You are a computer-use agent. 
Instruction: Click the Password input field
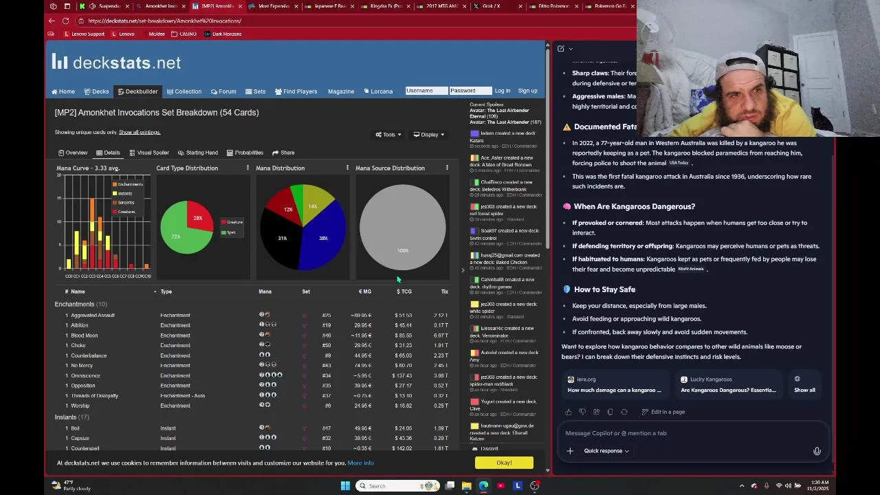(x=470, y=91)
